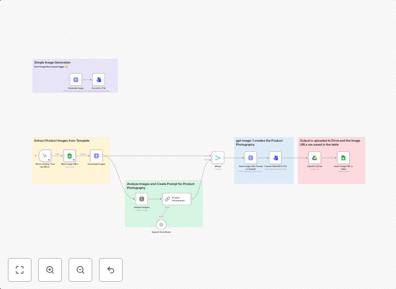Zoom out of the workflow canvas
Screen dimensions: 396x289
coord(80,270)
